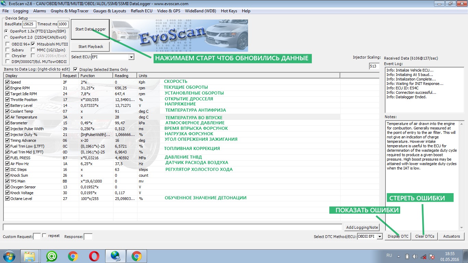468x263 pixels.
Task: Open the Windows Start menu
Action: (x=10, y=256)
